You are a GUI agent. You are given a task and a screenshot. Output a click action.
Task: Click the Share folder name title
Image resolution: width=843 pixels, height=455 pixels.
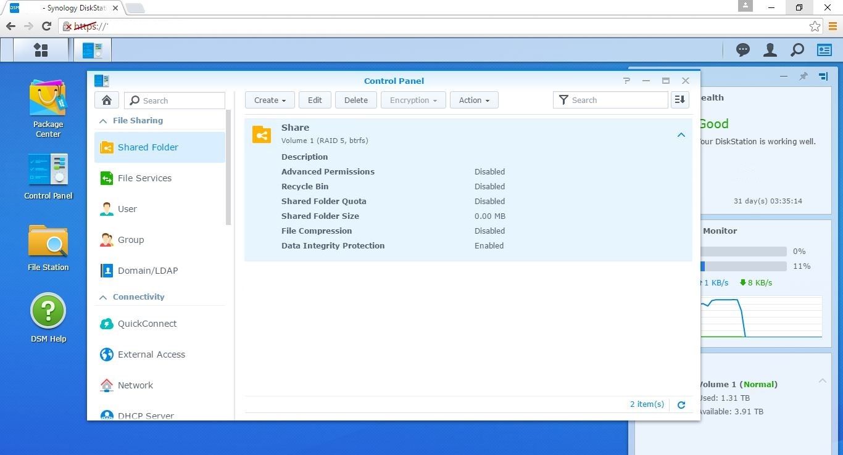point(295,128)
